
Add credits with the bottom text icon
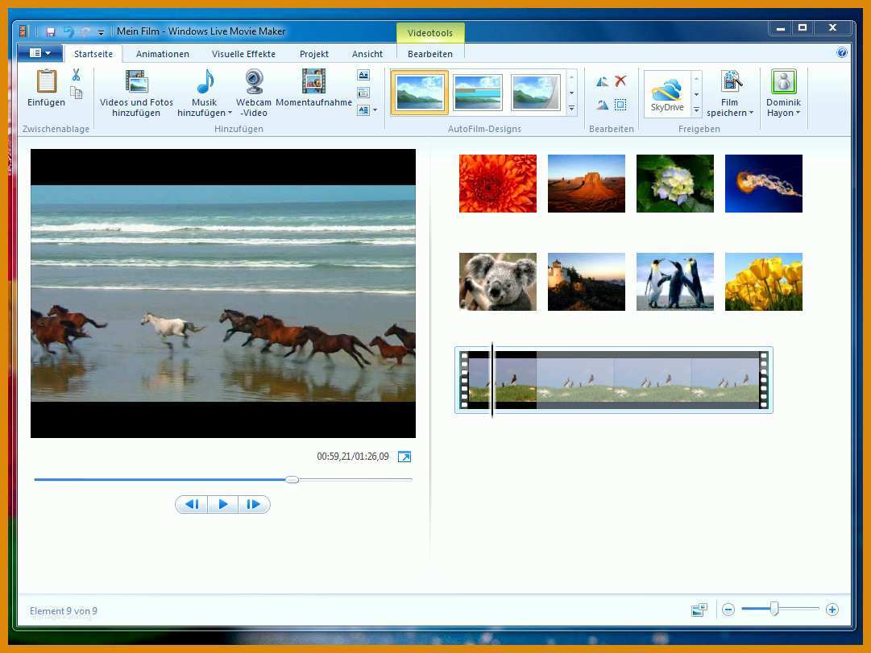[x=363, y=110]
